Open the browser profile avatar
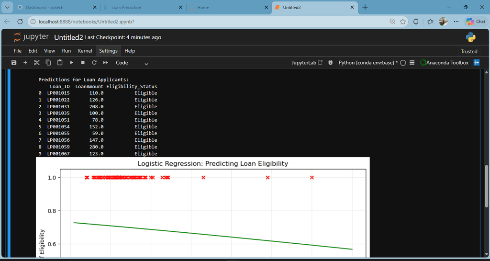This screenshot has width=490, height=261. (x=443, y=22)
